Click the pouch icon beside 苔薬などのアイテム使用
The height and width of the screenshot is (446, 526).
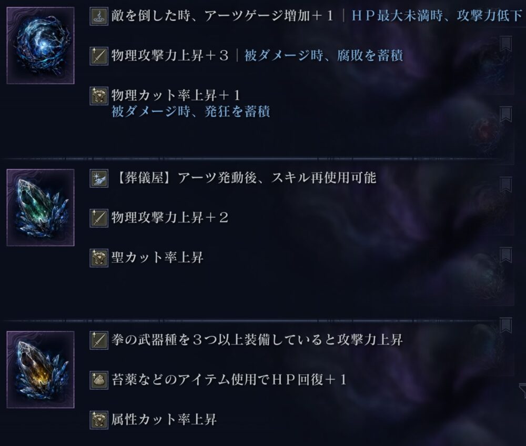[x=99, y=380]
